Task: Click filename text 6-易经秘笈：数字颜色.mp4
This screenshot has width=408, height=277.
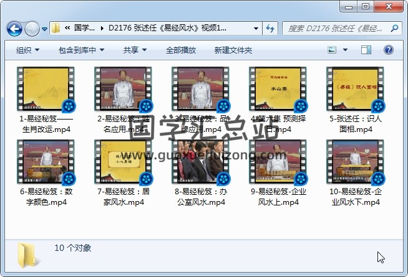Action: pos(46,197)
